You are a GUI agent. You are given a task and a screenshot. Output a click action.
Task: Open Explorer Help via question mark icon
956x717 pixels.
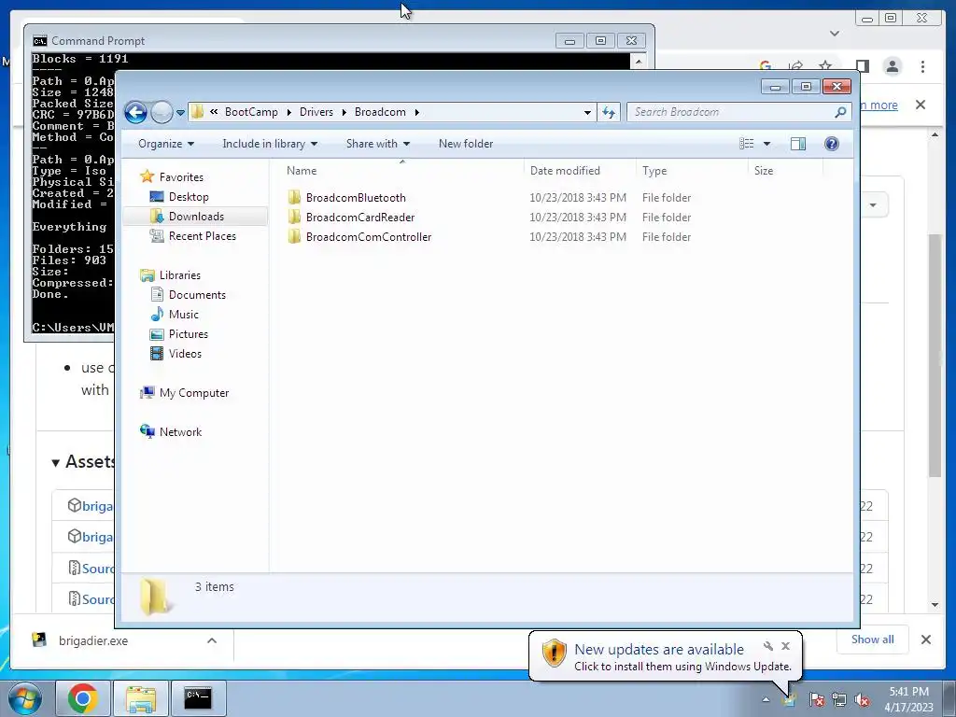(832, 144)
